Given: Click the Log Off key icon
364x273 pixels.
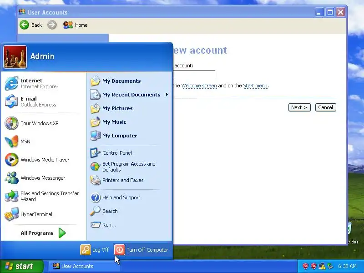Looking at the screenshot, I should pyautogui.click(x=86, y=250).
